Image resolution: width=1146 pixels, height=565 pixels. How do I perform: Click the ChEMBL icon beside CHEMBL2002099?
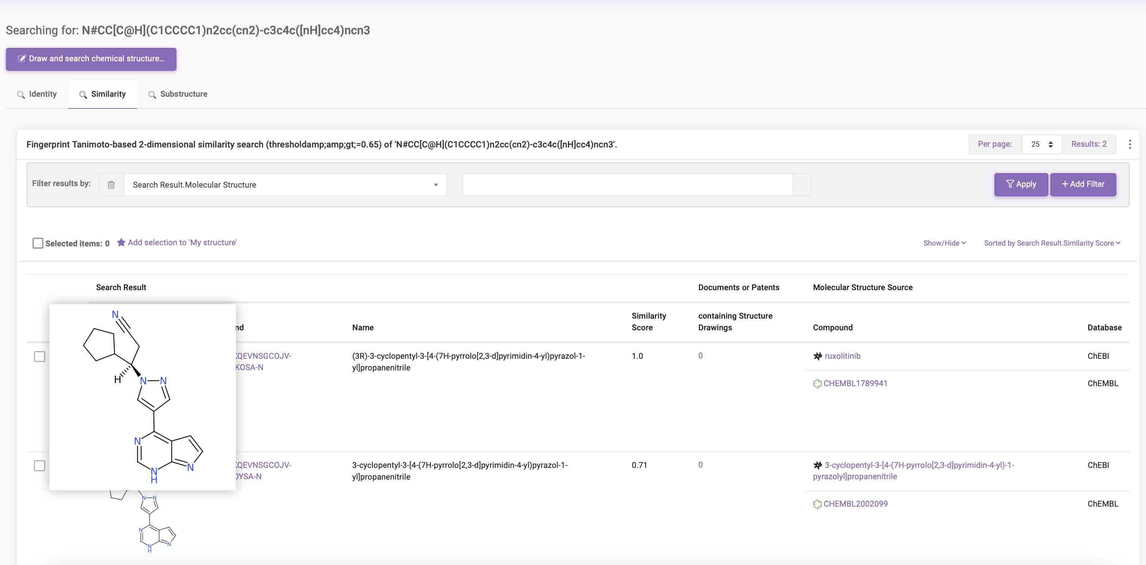817,504
